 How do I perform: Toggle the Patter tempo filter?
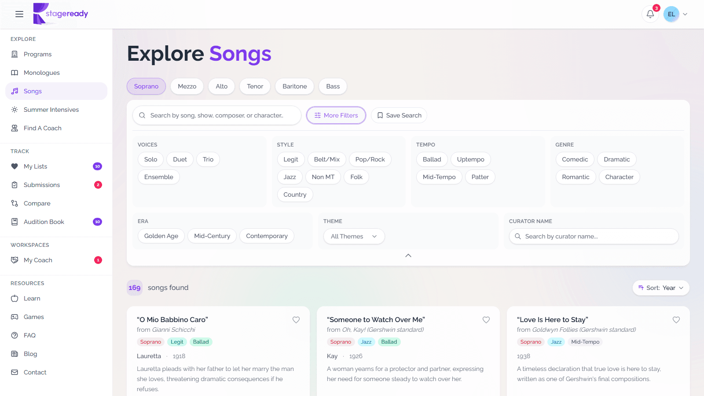[x=480, y=177]
